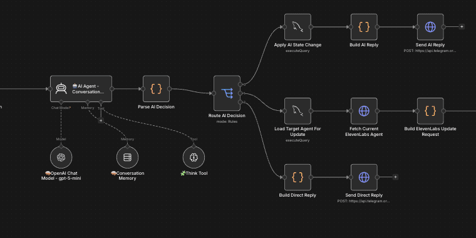Add a tool to the AI Agent
476x238 pixels.
[x=101, y=120]
